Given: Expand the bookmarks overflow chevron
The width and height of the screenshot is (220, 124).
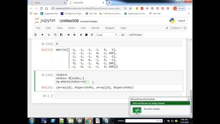Looking at the screenshot, I should [x=189, y=13].
